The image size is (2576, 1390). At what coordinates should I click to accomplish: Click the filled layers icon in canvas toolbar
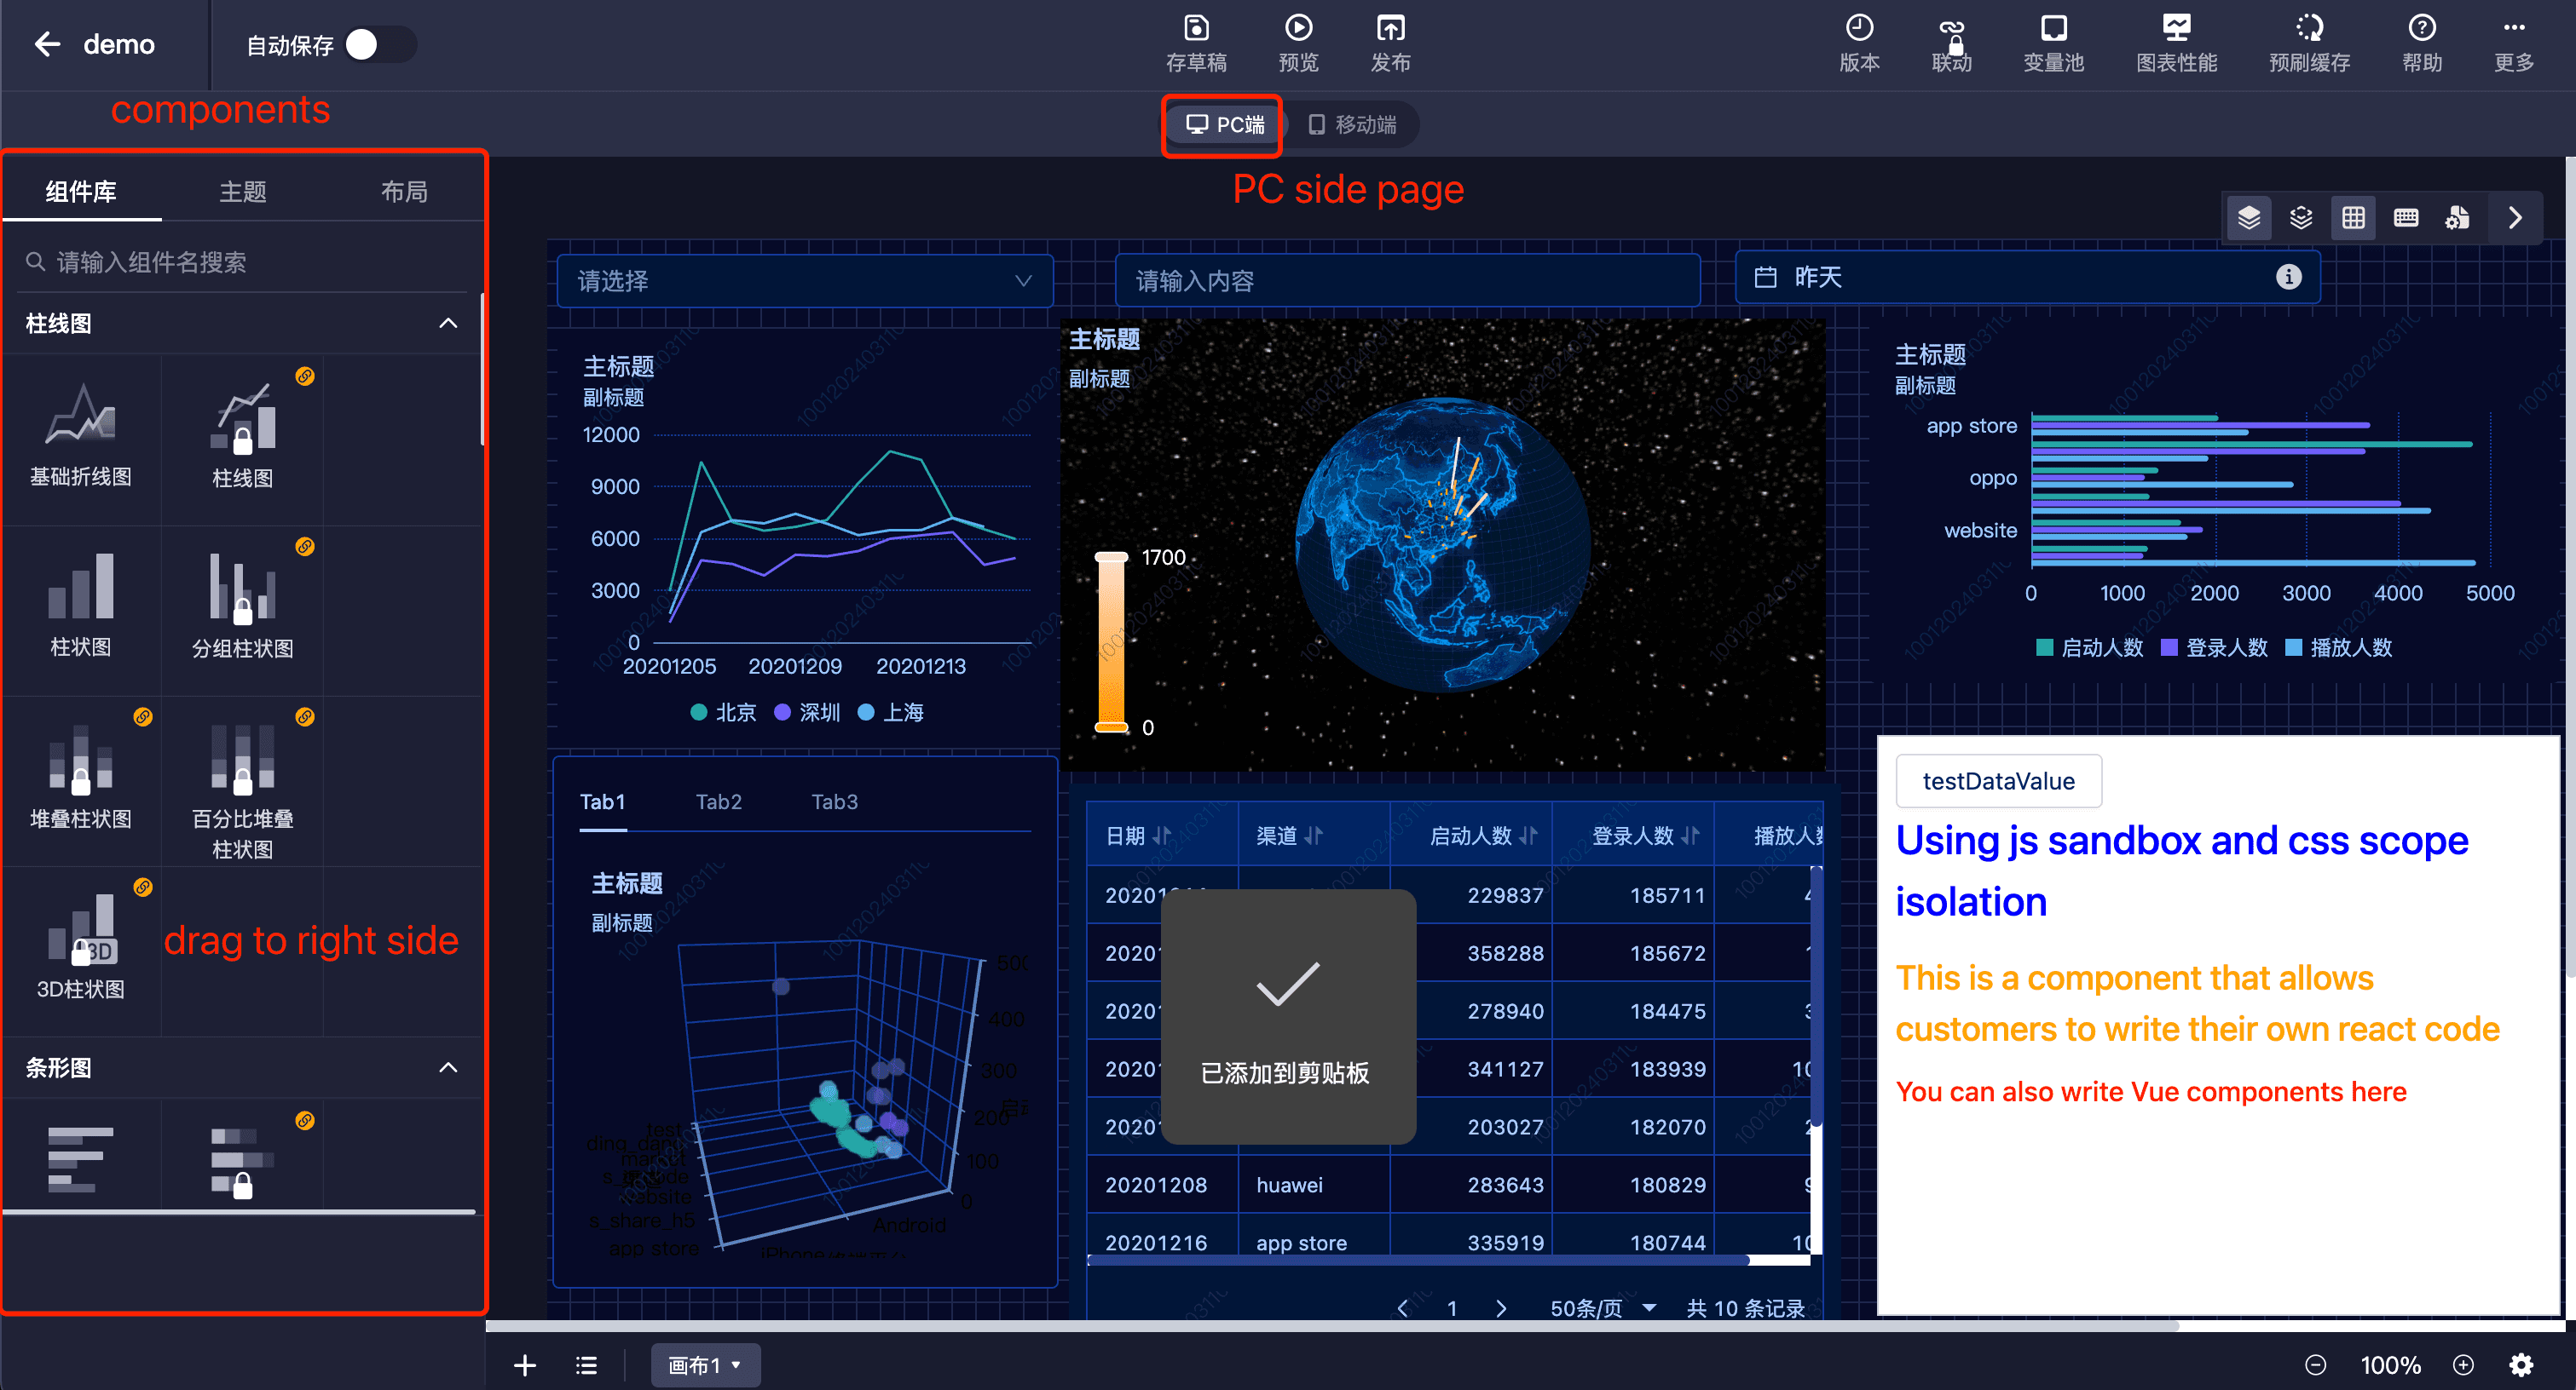2249,218
